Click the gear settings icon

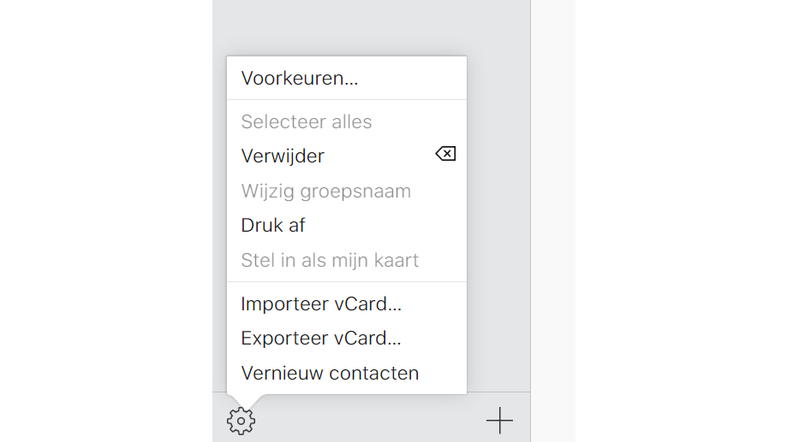pyautogui.click(x=241, y=421)
